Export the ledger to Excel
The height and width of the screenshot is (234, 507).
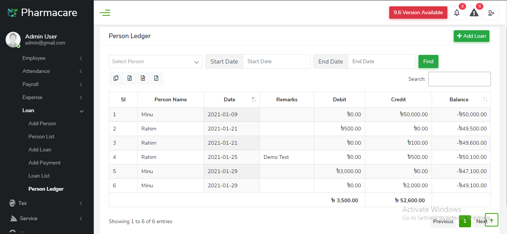click(x=129, y=78)
